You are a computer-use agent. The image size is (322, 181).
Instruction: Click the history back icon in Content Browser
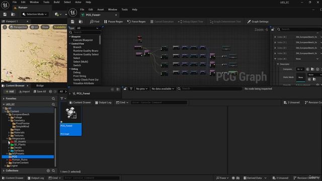[x=50, y=92]
